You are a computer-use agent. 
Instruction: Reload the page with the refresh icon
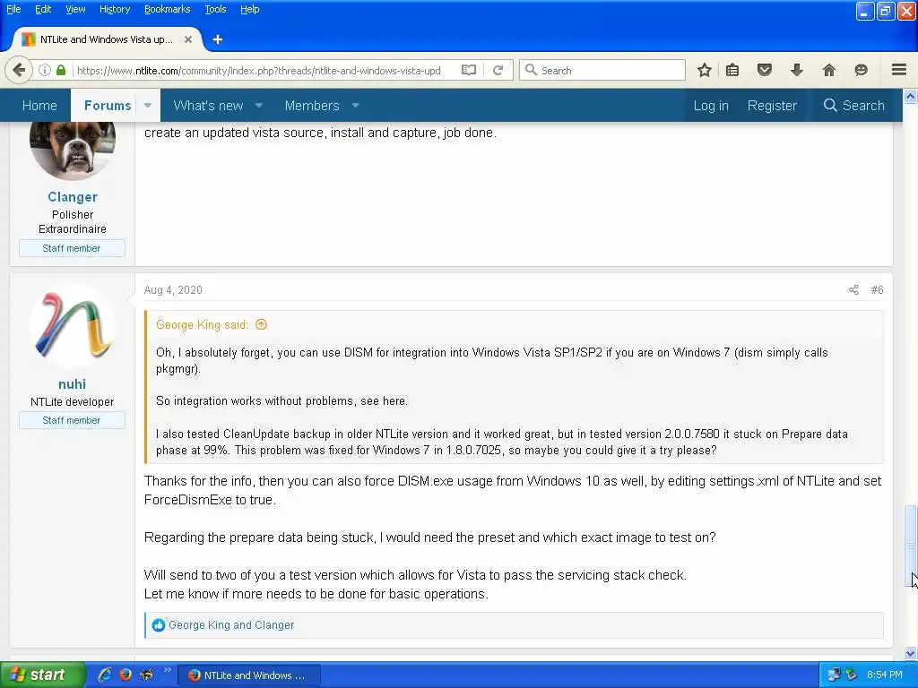498,70
